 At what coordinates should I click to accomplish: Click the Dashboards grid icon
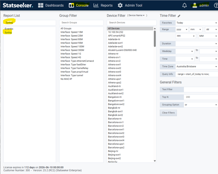click(x=41, y=6)
